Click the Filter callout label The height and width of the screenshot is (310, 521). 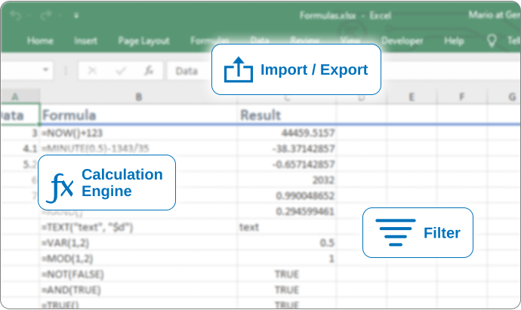coord(442,233)
